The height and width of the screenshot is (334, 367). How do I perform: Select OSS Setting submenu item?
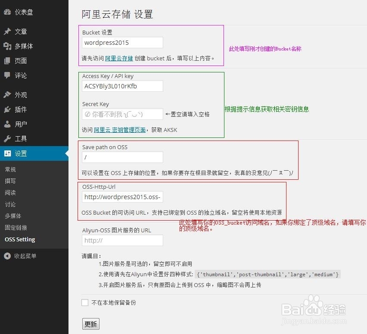20,239
